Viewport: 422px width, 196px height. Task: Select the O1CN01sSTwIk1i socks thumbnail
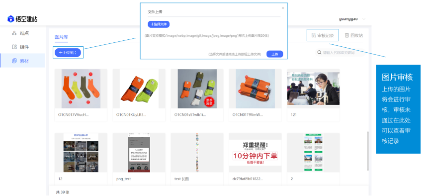click(197, 89)
